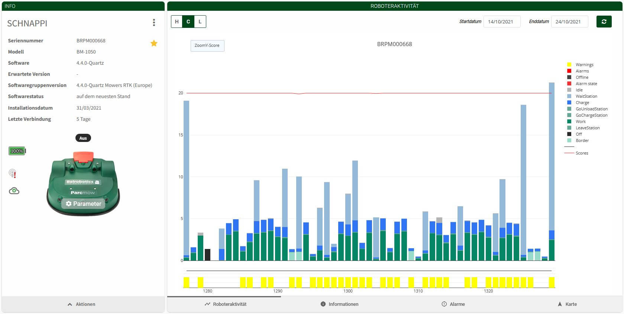This screenshot has width=624, height=314.
Task: Toggle the Warnings legend entry
Action: [580, 65]
